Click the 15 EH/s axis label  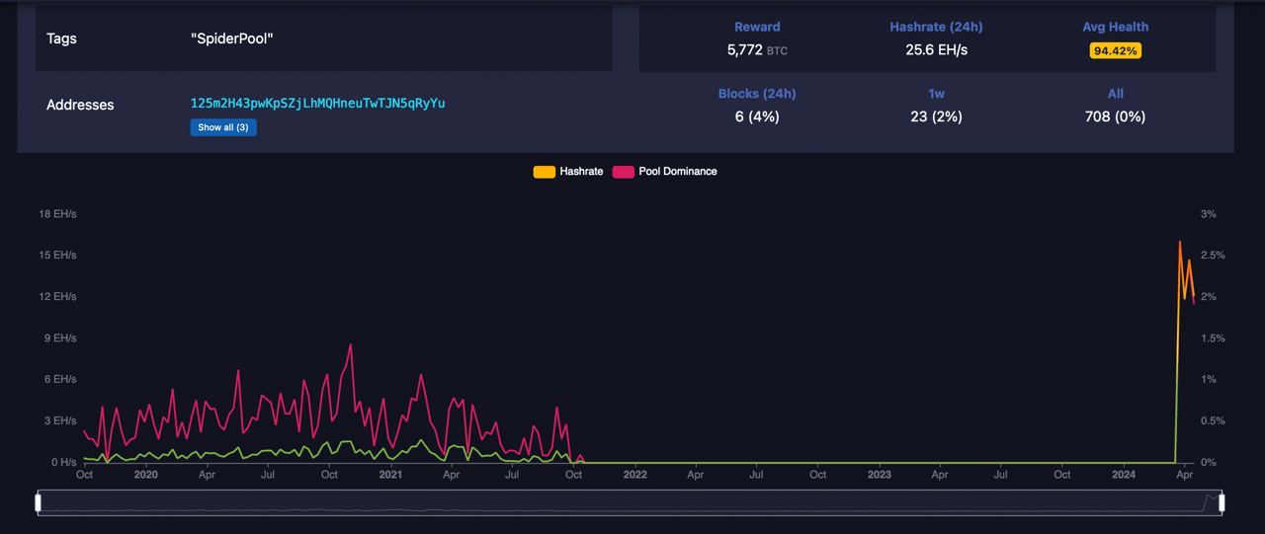[57, 256]
